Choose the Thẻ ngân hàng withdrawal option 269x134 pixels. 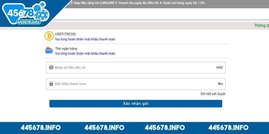pyautogui.click(x=66, y=49)
